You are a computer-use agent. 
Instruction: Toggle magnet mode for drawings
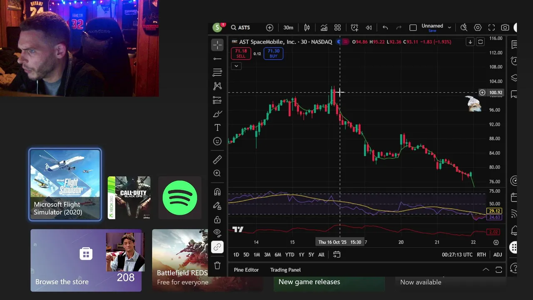217,192
